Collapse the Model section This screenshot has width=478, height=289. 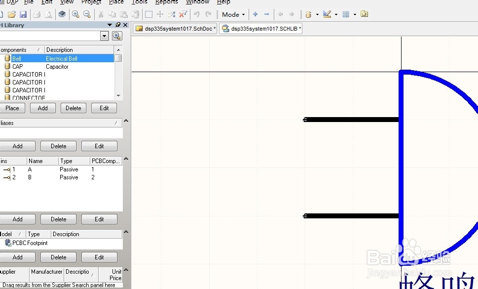(126, 232)
